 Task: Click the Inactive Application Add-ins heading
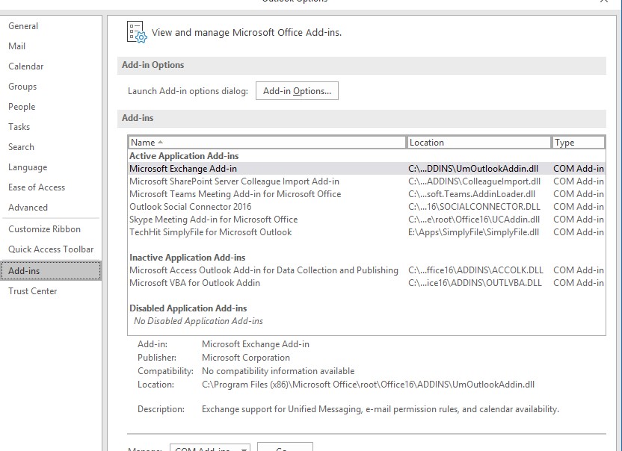pos(187,258)
